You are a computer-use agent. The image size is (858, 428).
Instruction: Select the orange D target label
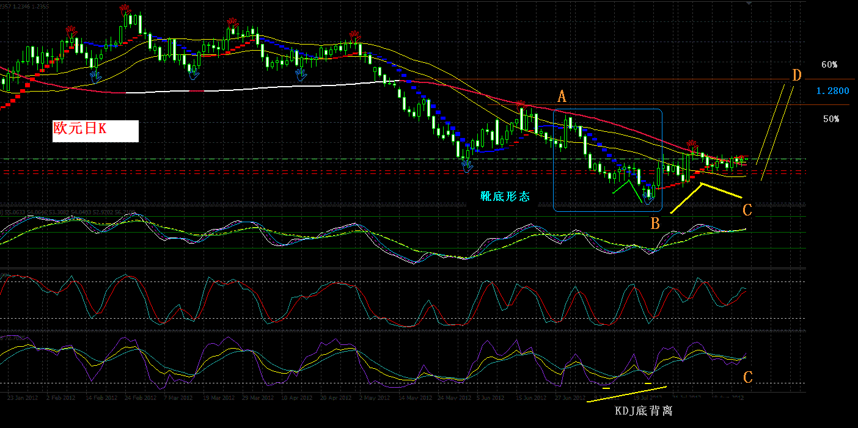(x=796, y=76)
